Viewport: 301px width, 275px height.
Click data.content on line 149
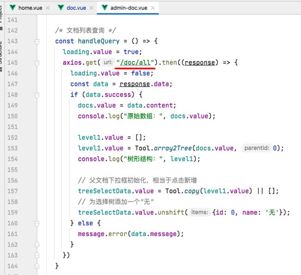point(150,106)
